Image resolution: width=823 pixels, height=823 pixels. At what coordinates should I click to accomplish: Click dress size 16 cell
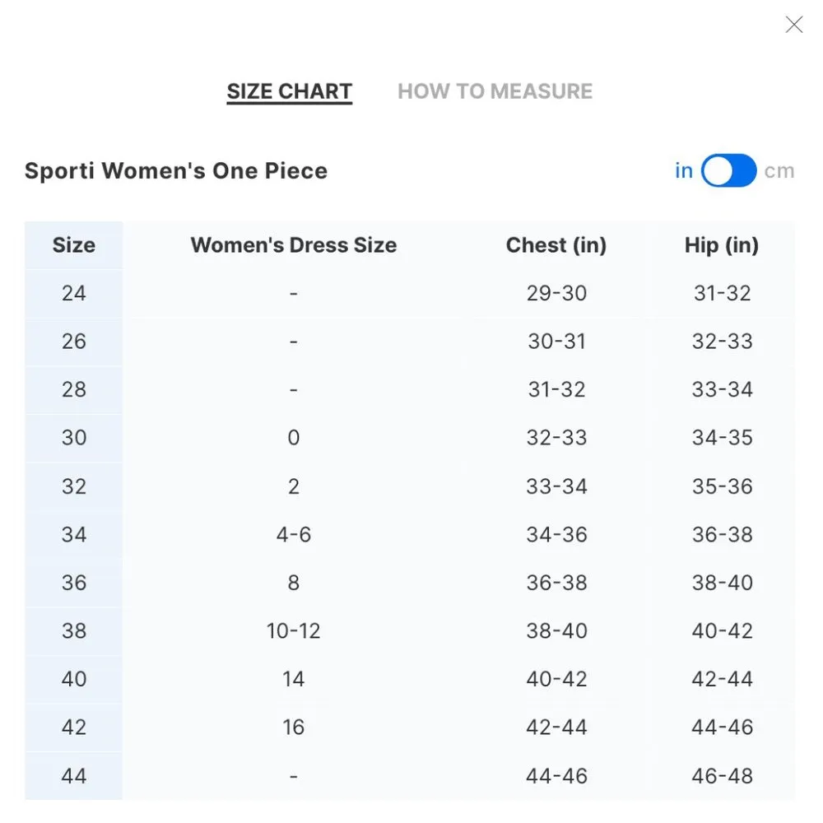tap(294, 728)
